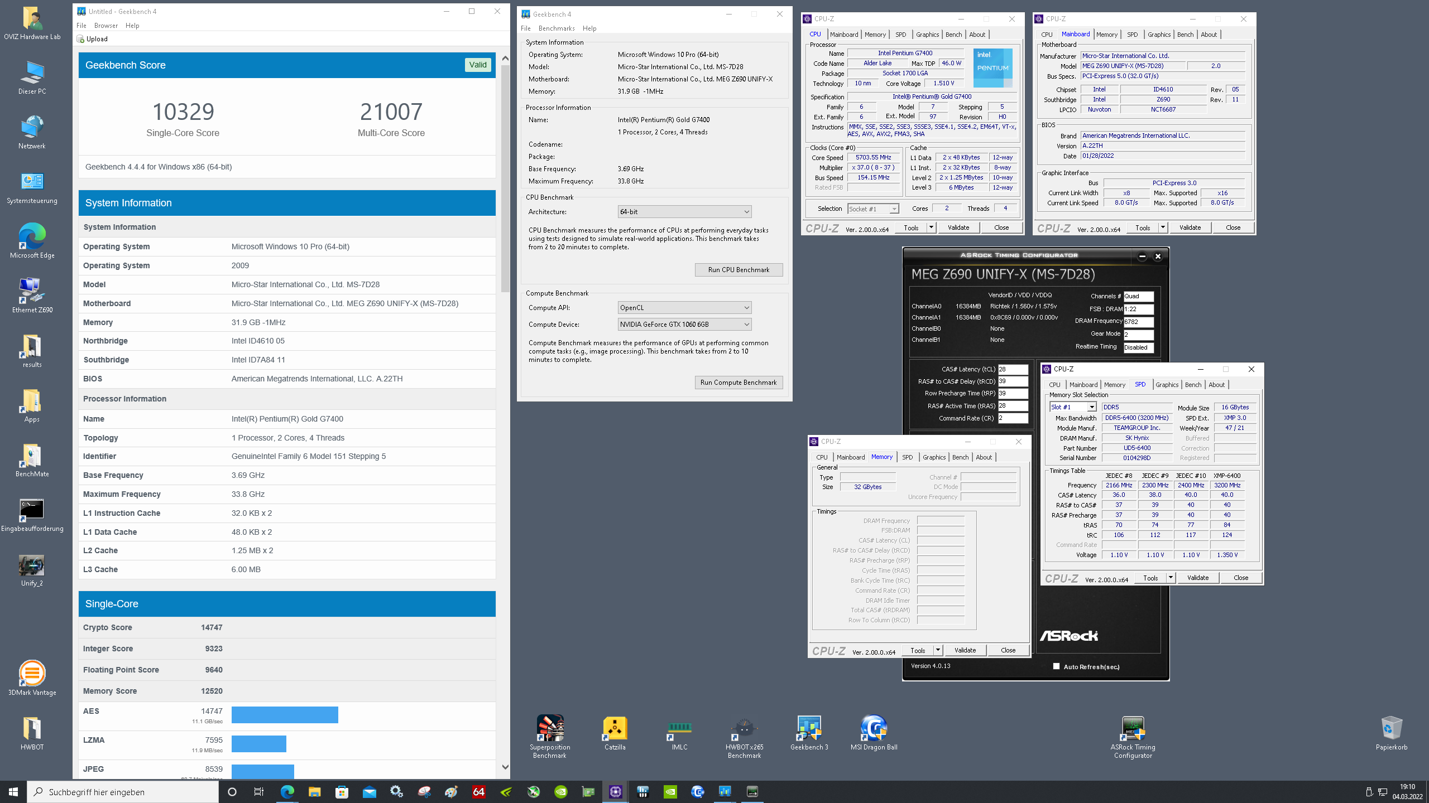Click Upload icon in Geekbench toolbar
The height and width of the screenshot is (803, 1429).
(81, 39)
